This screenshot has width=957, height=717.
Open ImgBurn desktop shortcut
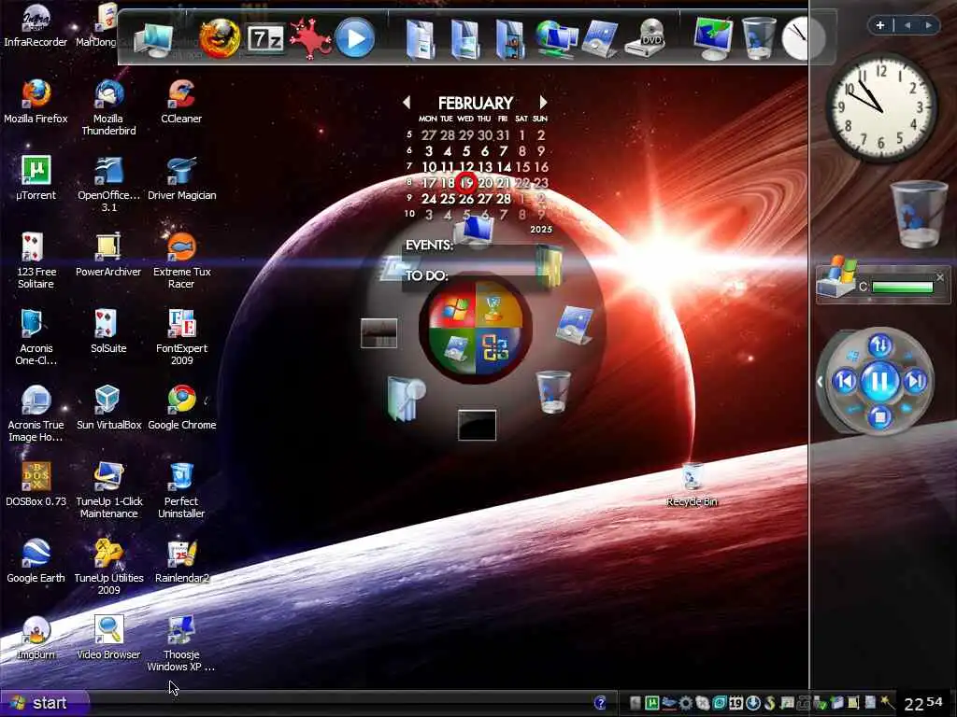36,637
